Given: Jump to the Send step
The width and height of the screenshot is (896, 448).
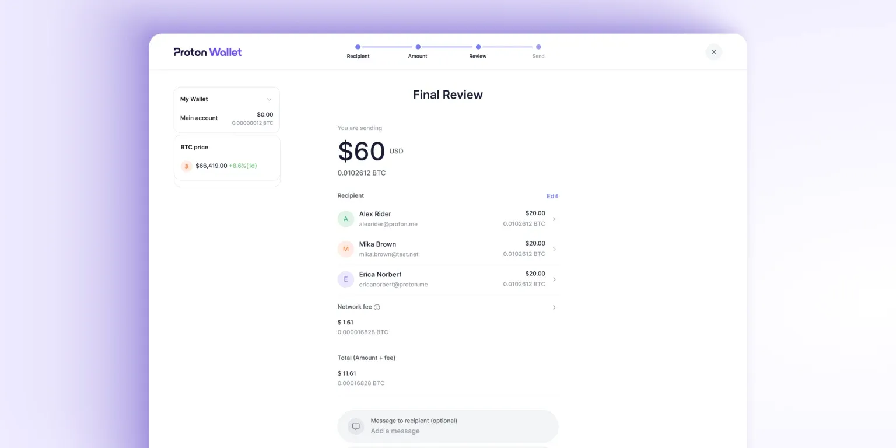Looking at the screenshot, I should 538,47.
